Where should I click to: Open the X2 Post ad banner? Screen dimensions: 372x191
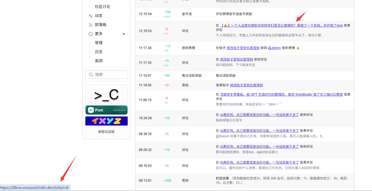coord(107,110)
